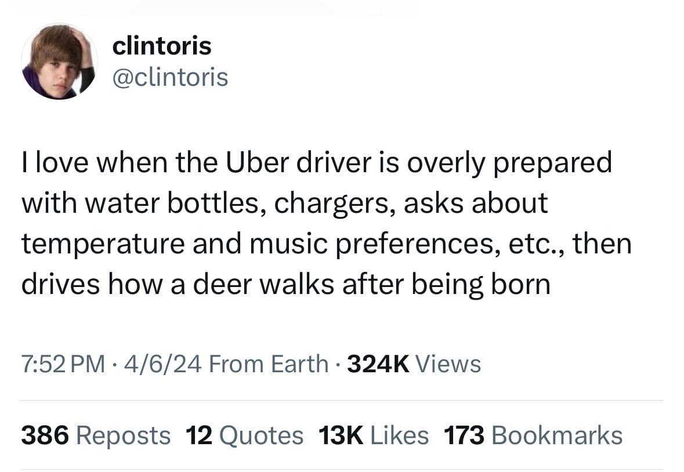Open the clintoris profile avatar picture
The image size is (684, 472).
tap(58, 61)
